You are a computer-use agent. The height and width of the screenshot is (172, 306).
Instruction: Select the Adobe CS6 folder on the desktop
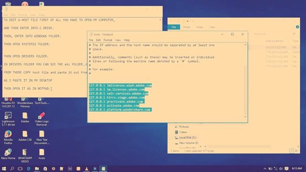tap(25, 136)
